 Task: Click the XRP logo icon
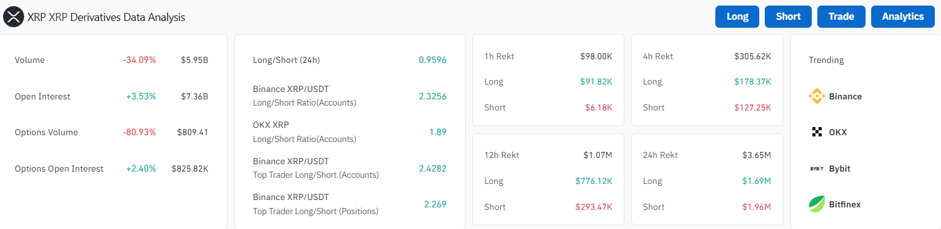pyautogui.click(x=14, y=17)
